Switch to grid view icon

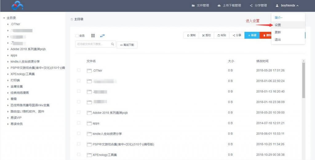click(93, 35)
